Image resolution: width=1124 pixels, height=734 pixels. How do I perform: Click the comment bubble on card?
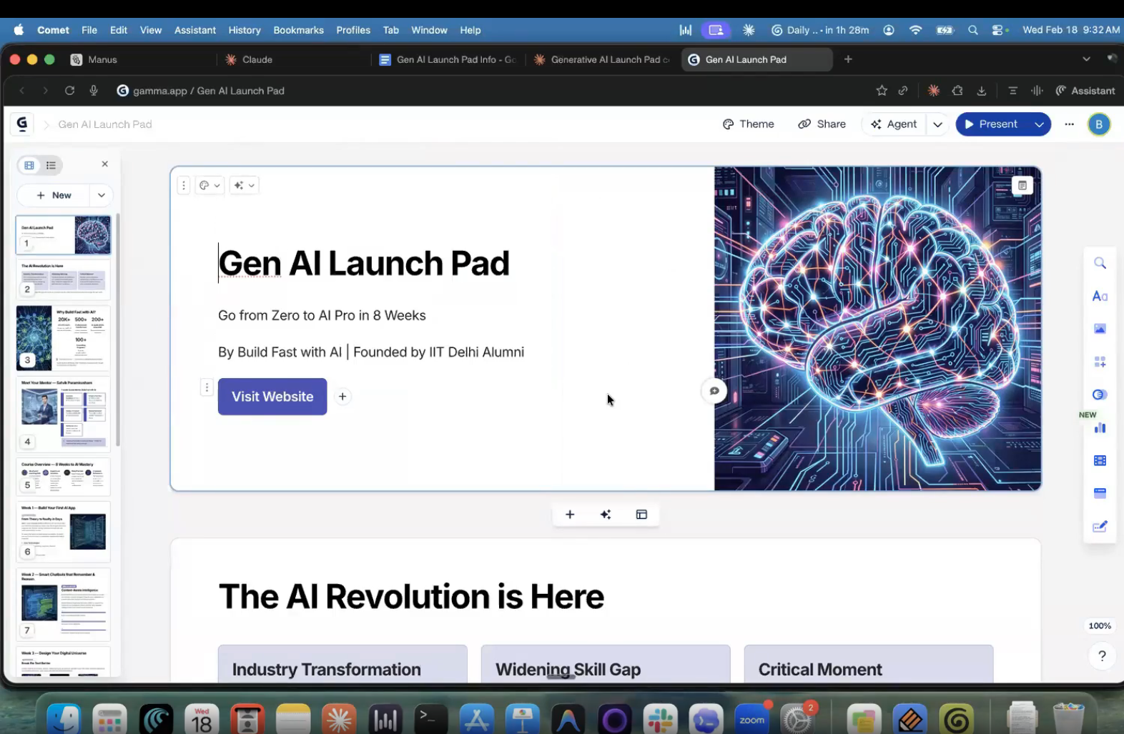(x=714, y=391)
